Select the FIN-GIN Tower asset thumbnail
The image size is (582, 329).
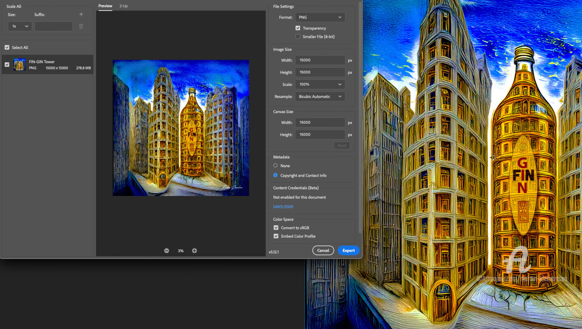[19, 65]
